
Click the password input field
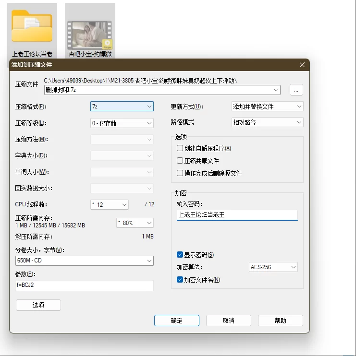[237, 215]
